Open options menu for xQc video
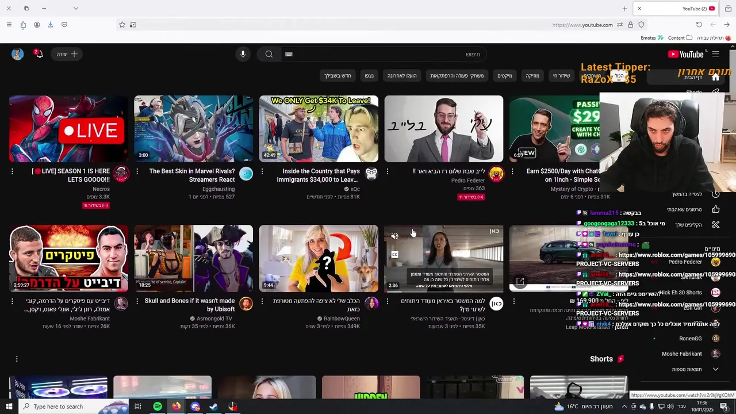The width and height of the screenshot is (736, 414). (262, 171)
